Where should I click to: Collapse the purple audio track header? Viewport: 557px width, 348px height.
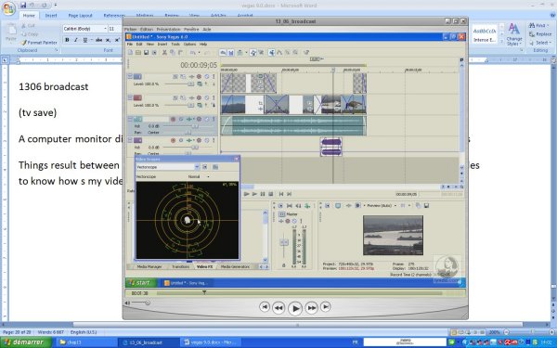coord(130,140)
